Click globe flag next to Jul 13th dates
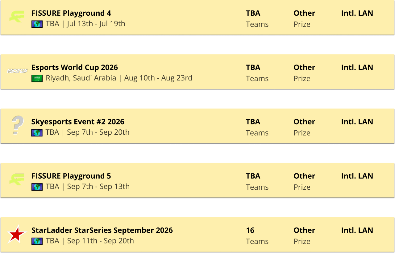 pyautogui.click(x=37, y=24)
